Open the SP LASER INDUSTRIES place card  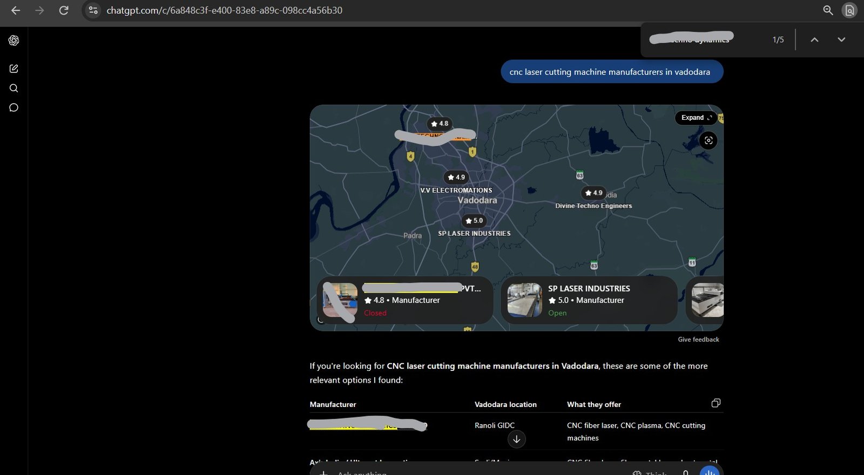(x=589, y=300)
